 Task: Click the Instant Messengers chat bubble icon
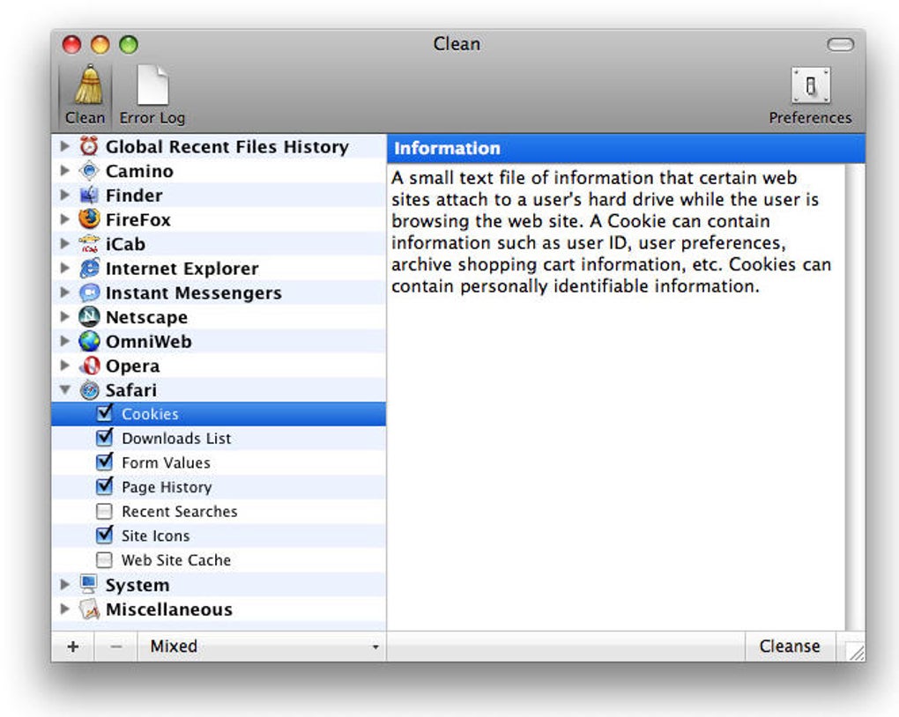tap(89, 292)
